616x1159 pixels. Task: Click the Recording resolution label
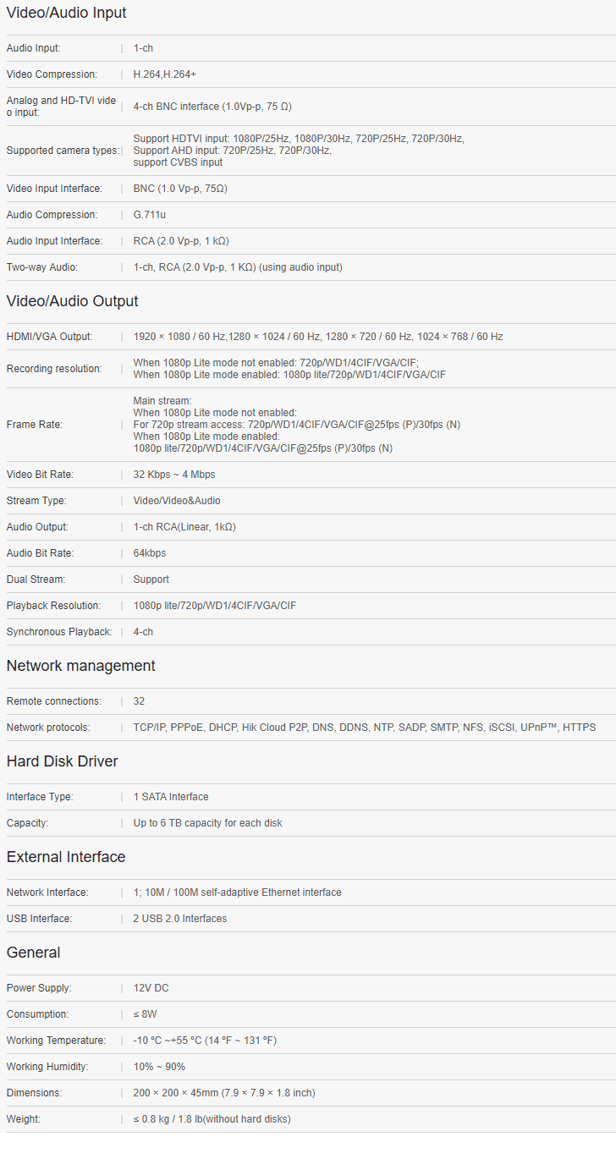(53, 369)
